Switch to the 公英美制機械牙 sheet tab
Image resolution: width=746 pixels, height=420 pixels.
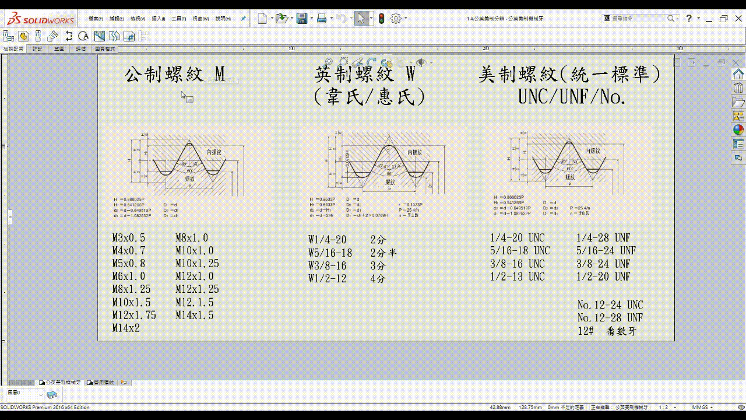tap(62, 383)
